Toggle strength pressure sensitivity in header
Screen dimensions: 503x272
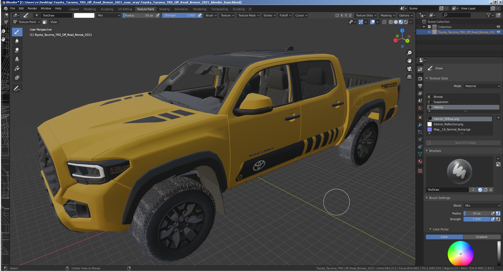[199, 15]
